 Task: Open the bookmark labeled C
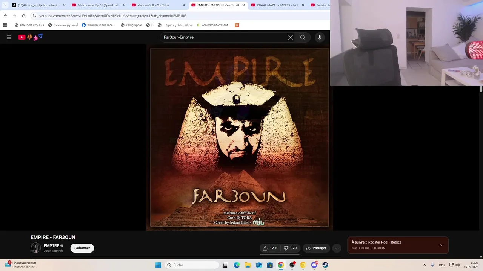pyautogui.click(x=150, y=25)
